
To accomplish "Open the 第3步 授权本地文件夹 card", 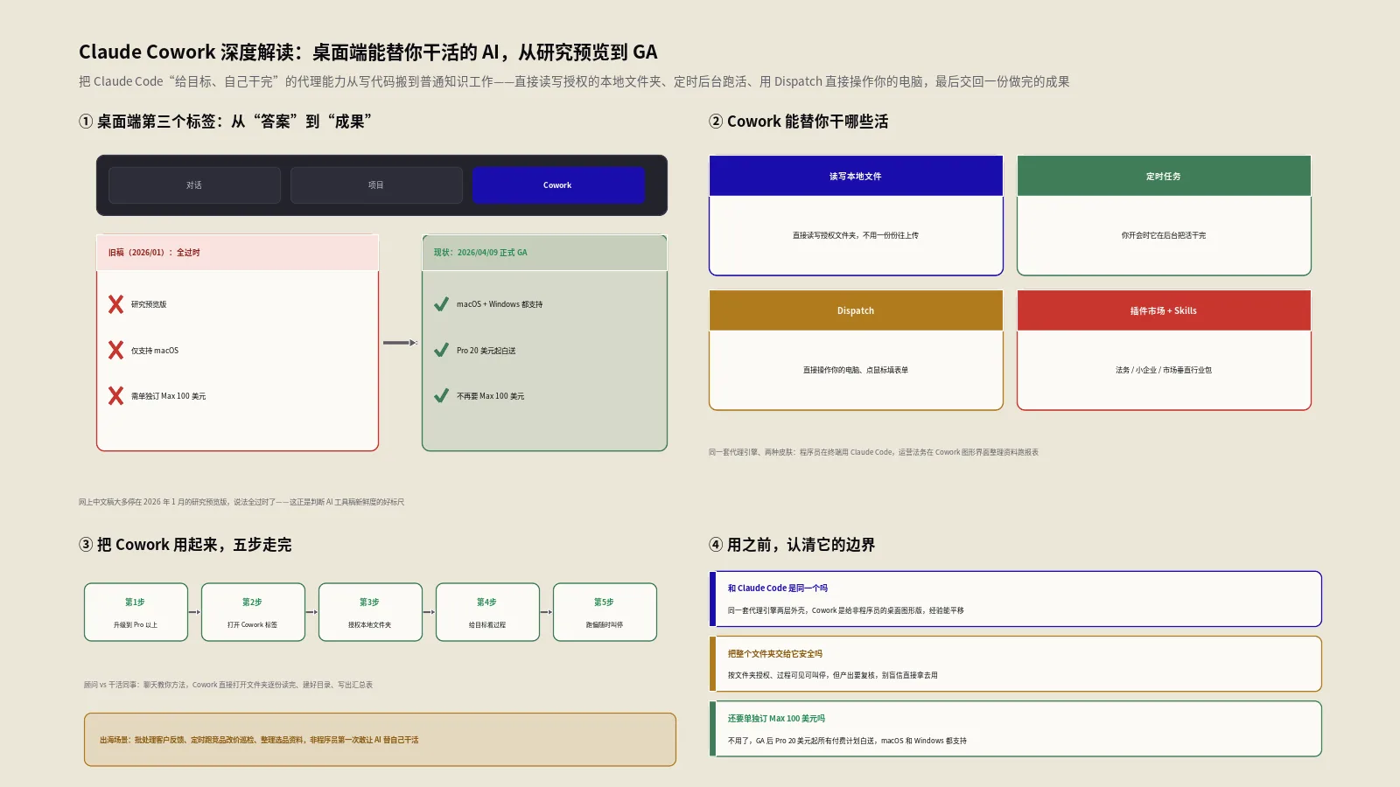I will (x=370, y=612).
